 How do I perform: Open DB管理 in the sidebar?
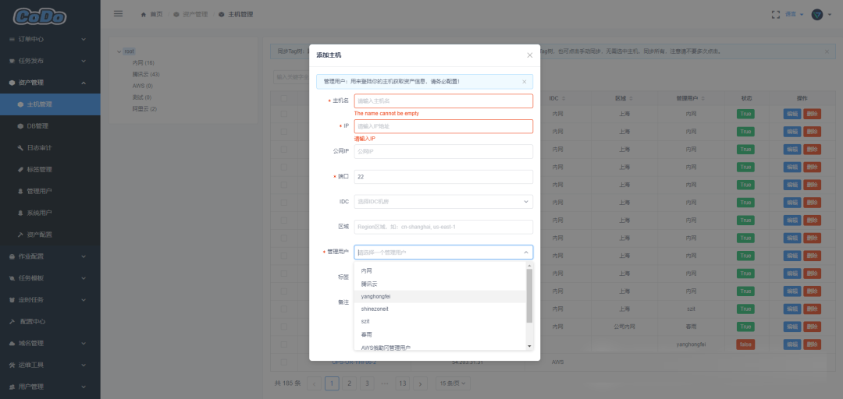(37, 125)
